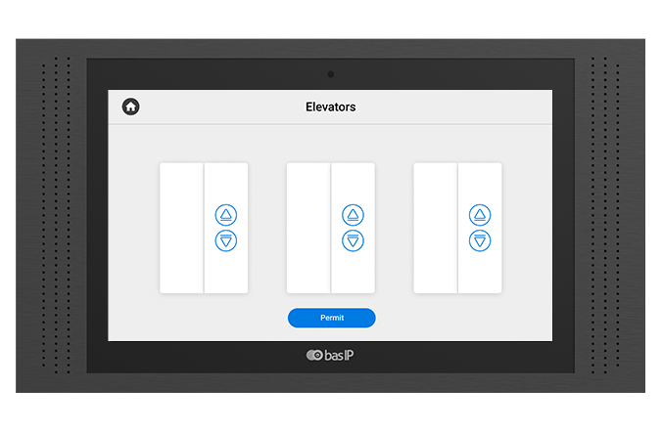Click the left speaker grille
The image size is (662, 432).
57,215
